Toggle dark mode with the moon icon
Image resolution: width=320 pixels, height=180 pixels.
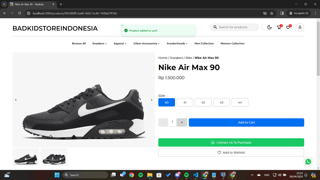click(x=269, y=27)
